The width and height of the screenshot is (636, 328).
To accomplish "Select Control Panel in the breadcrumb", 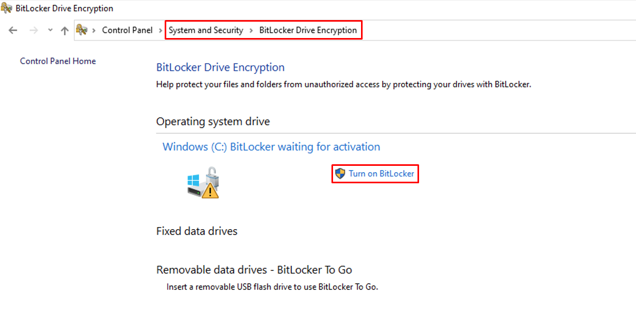I will (127, 30).
